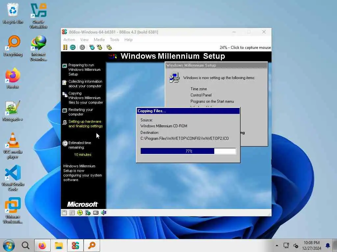Screen dimensions: 337x252
Task: Click the "Estimated time remaining" label
Action: [80, 145]
